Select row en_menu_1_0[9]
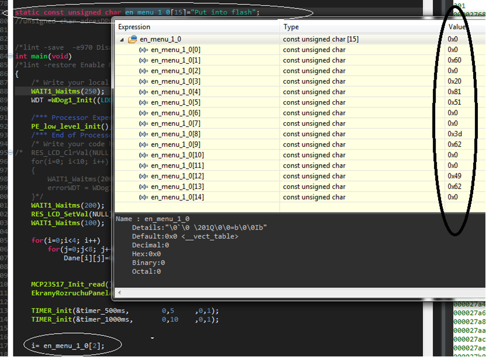486x357 pixels. [300, 144]
